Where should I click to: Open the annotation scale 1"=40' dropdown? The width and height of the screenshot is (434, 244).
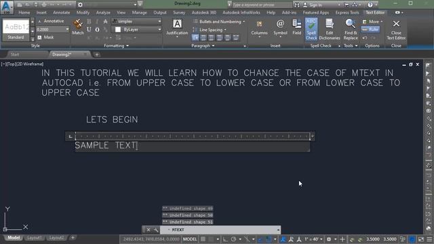click(x=313, y=239)
